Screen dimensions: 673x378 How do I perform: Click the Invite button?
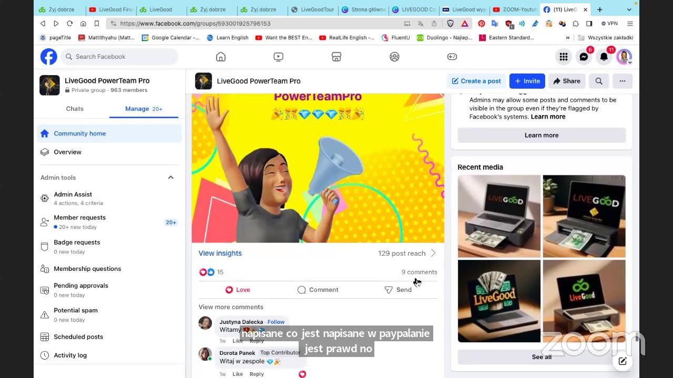(527, 81)
